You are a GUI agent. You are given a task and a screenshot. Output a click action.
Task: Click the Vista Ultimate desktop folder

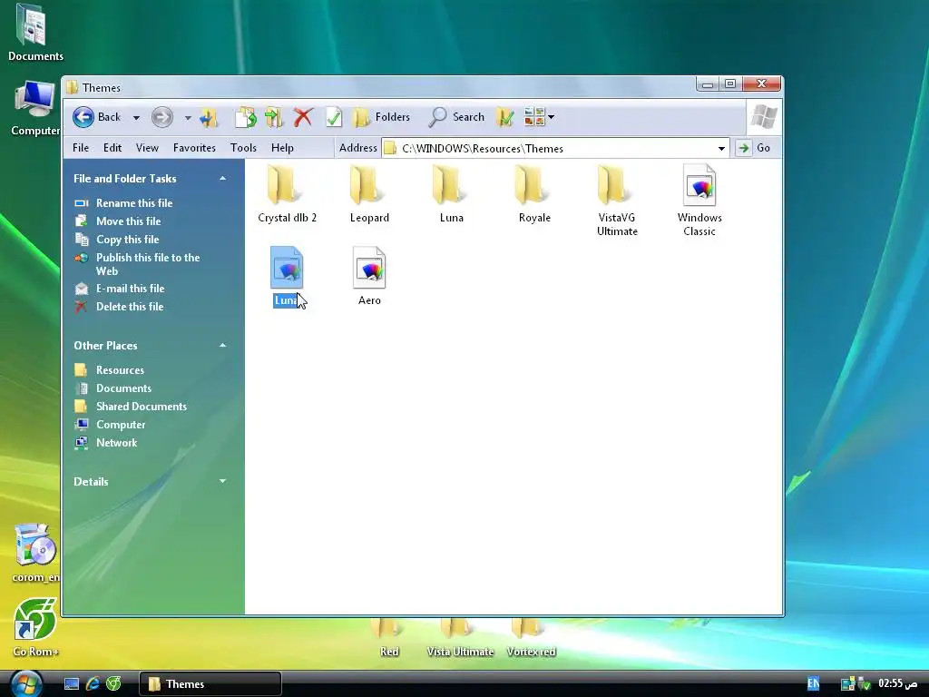point(460,638)
